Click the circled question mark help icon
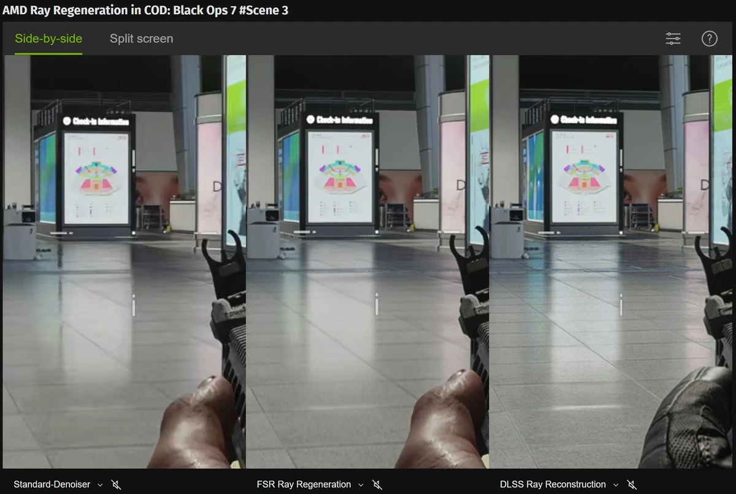 coord(710,38)
